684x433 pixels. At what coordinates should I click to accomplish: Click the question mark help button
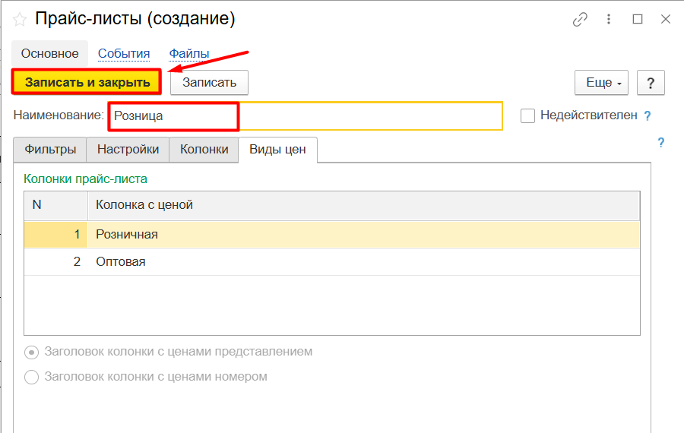651,83
